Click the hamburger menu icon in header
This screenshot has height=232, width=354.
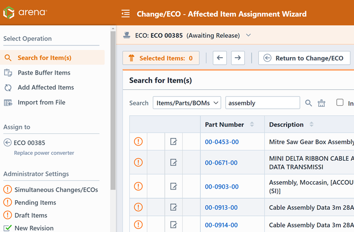tap(126, 14)
